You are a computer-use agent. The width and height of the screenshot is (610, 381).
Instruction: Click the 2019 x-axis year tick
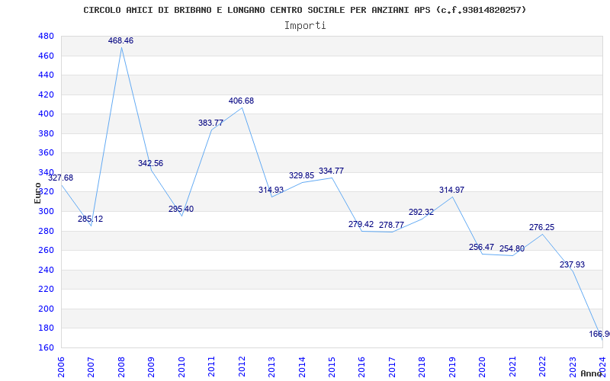pyautogui.click(x=452, y=367)
